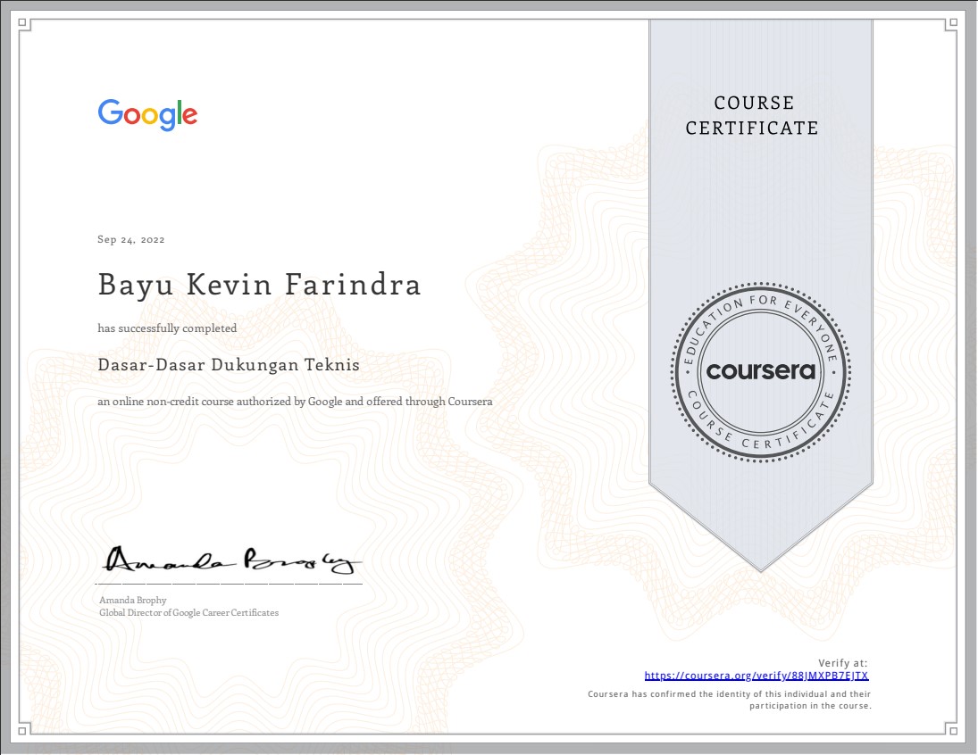Click the Coursera wordmark inside the seal

coord(761,370)
